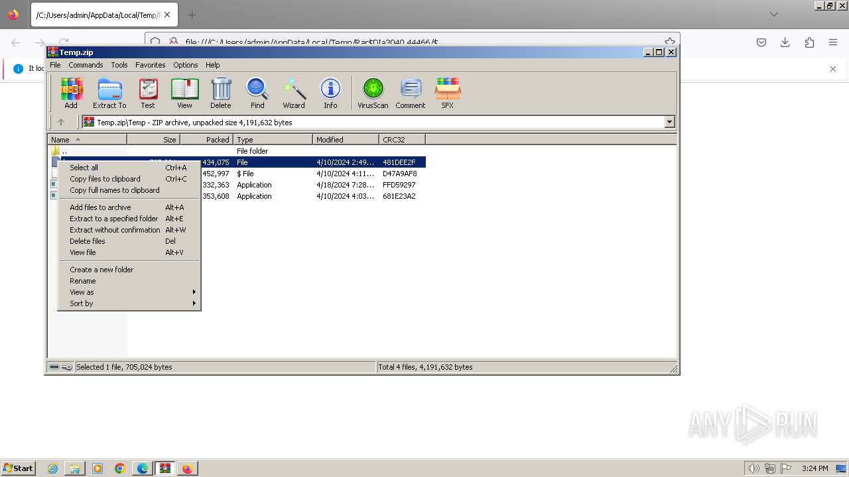849x477 pixels.
Task: Click the volume speaker tray icon
Action: [x=754, y=468]
